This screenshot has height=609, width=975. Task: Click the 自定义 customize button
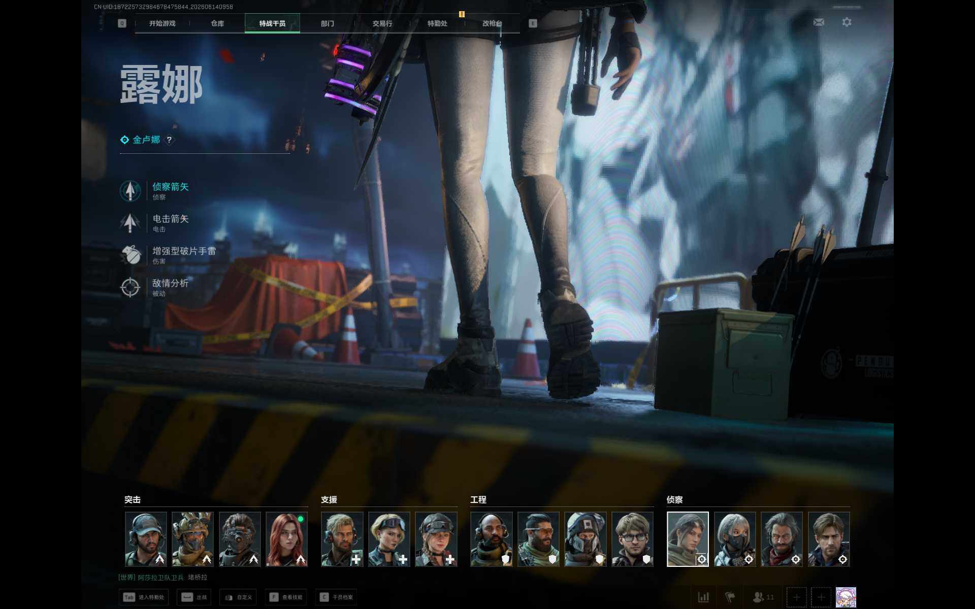coord(238,597)
